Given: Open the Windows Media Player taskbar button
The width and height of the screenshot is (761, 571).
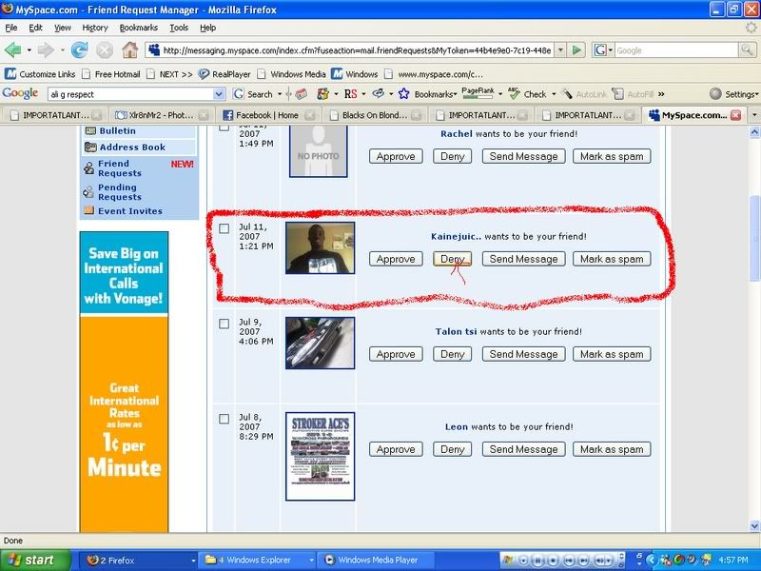Looking at the screenshot, I should (x=376, y=560).
